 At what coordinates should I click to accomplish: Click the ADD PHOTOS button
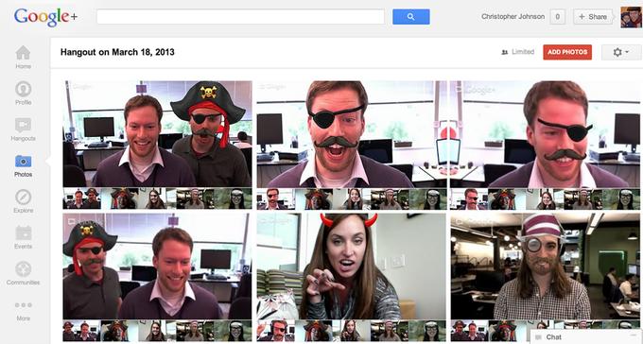[567, 52]
